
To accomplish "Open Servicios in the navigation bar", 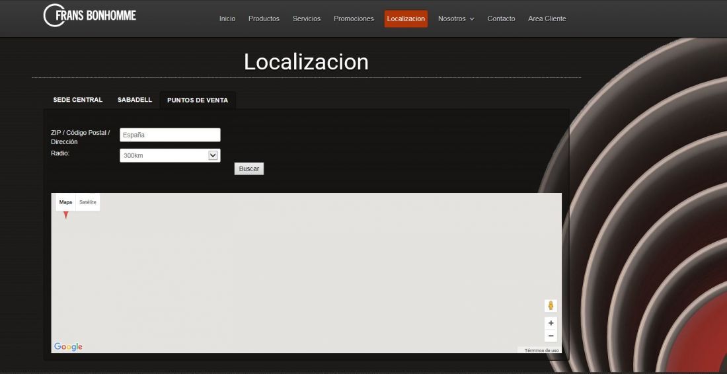I will [x=307, y=19].
